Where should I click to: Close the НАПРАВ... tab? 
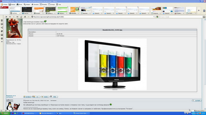click(20, 13)
